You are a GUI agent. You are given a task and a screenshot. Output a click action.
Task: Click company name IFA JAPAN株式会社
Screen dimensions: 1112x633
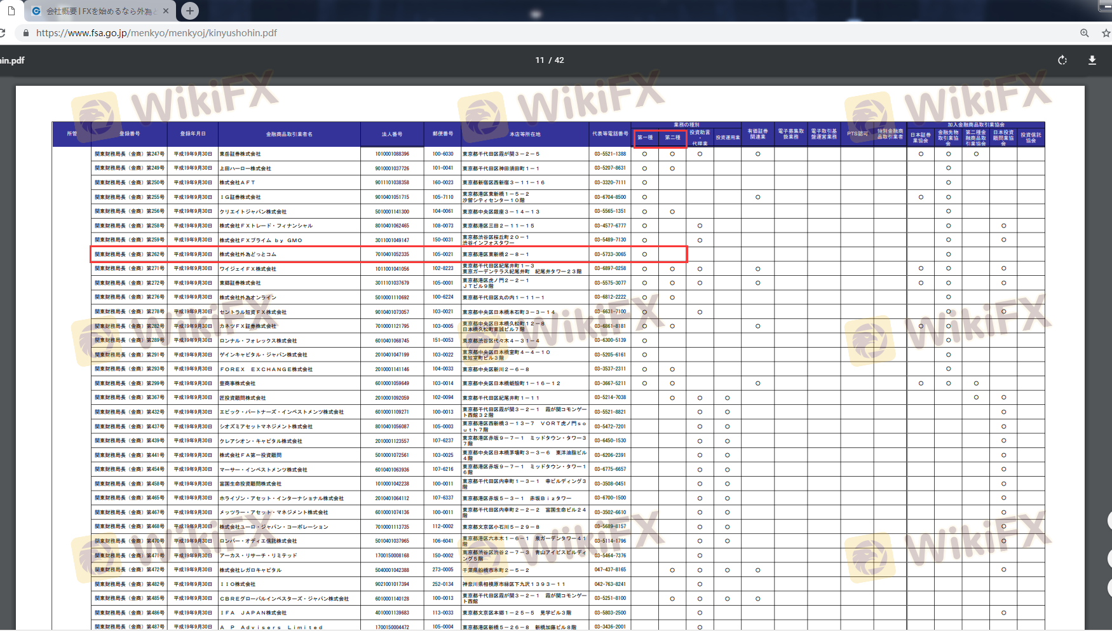click(x=253, y=613)
